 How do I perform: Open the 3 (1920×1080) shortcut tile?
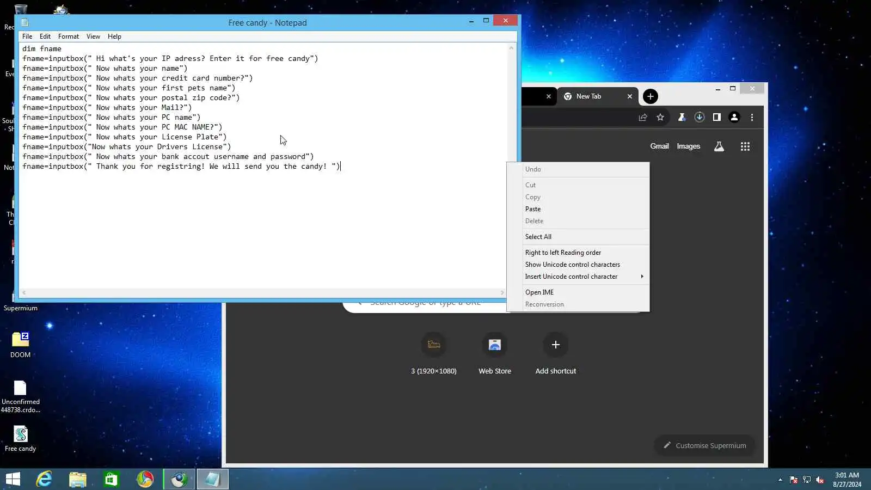click(434, 354)
